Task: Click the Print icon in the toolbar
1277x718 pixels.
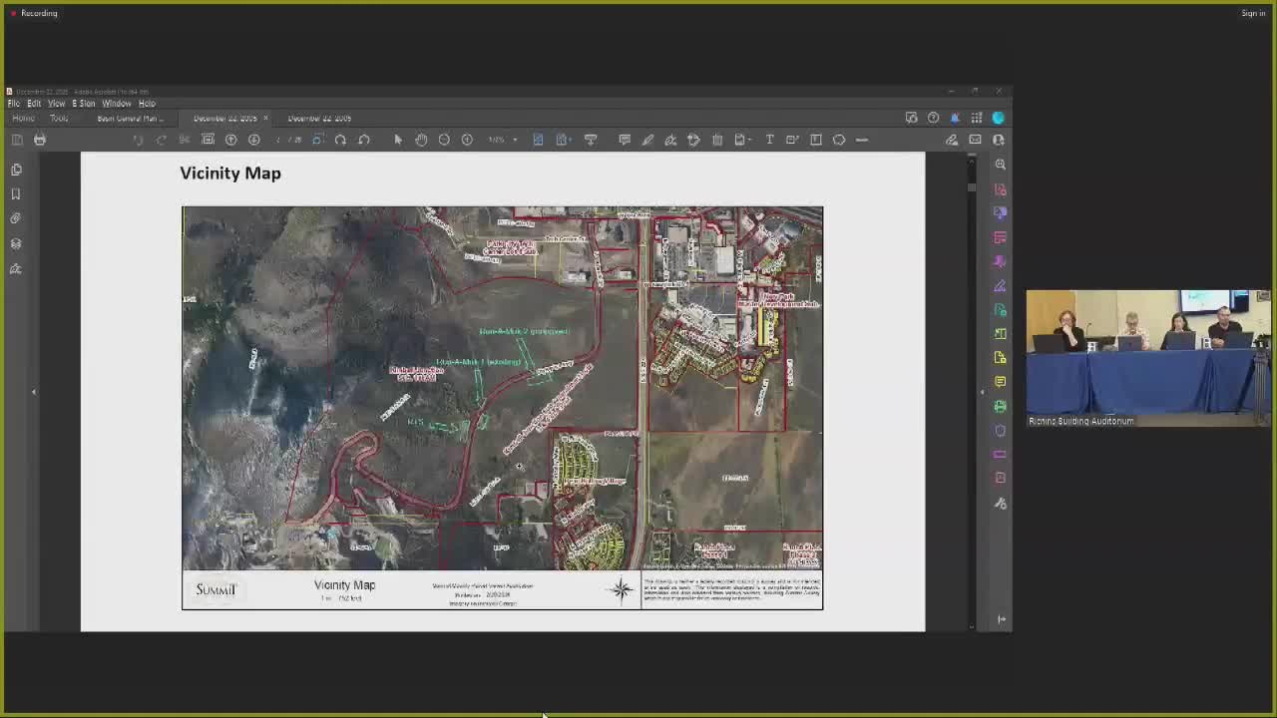Action: click(40, 140)
